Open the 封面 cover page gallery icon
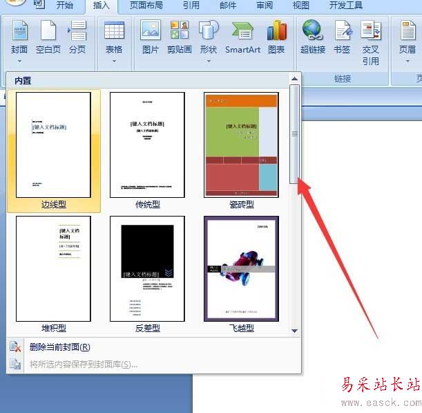The image size is (422, 413). (x=19, y=30)
